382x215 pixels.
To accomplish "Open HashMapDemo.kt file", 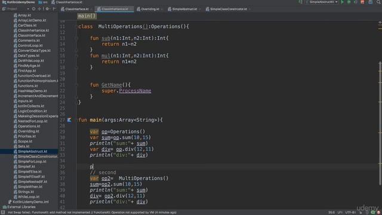I will pos(30,91).
